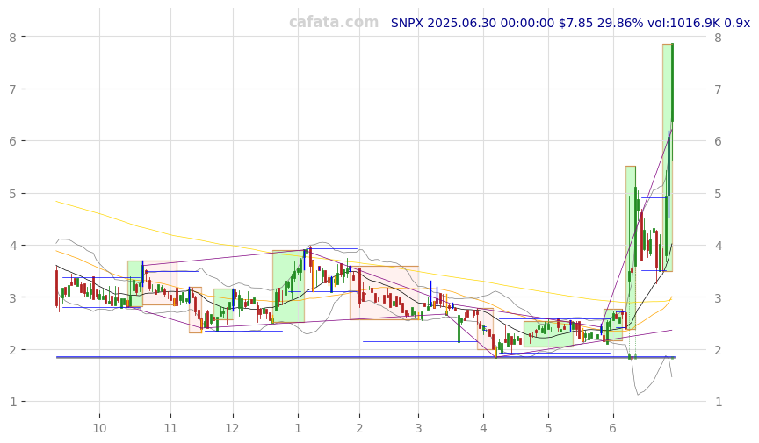
Task: Click left y-axis label 8
Action: [12, 37]
